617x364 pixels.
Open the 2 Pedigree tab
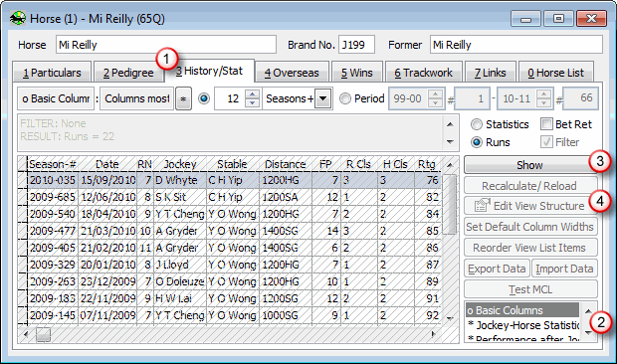128,73
